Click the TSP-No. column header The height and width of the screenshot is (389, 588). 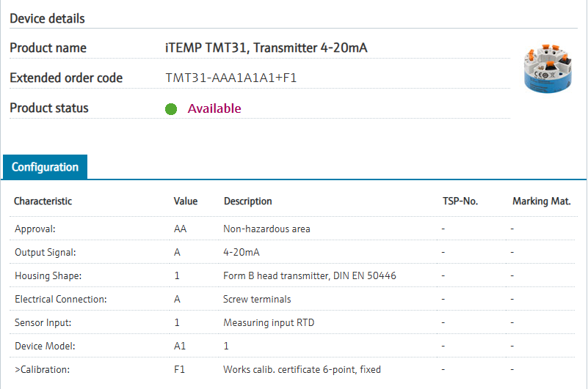(460, 201)
